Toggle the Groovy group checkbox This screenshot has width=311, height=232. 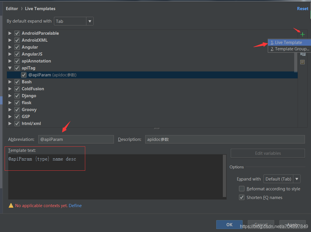[17, 109]
